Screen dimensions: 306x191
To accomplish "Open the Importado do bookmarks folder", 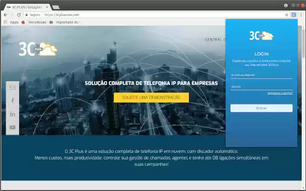I will (65, 22).
